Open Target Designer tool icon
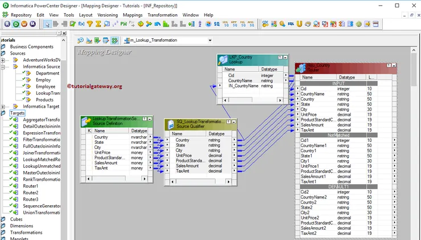The image size is (421, 240). [x=89, y=40]
